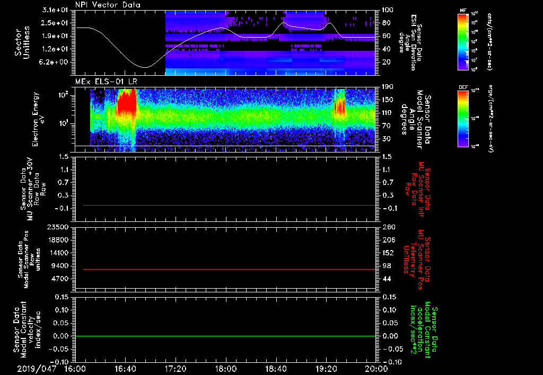This screenshot has height=375, width=543.
Task: Click the '16:00' time tick label
Action: click(x=75, y=369)
